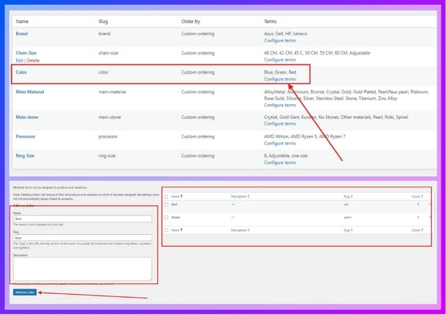Image resolution: width=446 pixels, height=315 pixels.
Task: Tick the Green term checkbox
Action: pos(166,217)
